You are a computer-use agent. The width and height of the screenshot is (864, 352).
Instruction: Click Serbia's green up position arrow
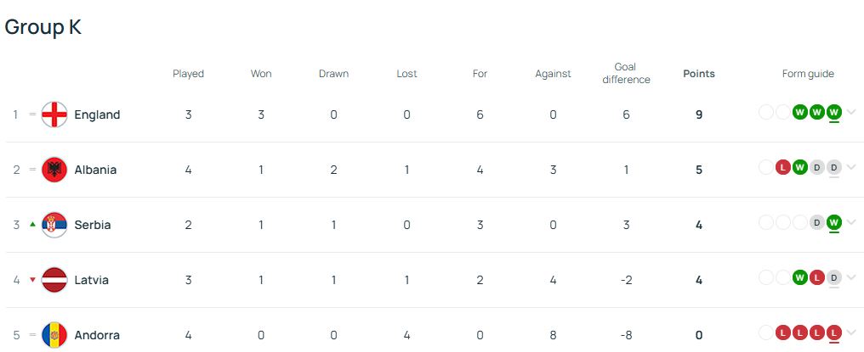[32, 225]
